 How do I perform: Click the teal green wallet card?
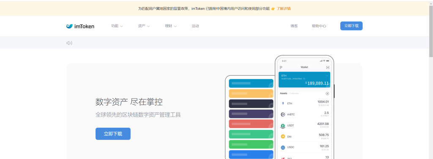[251, 134]
